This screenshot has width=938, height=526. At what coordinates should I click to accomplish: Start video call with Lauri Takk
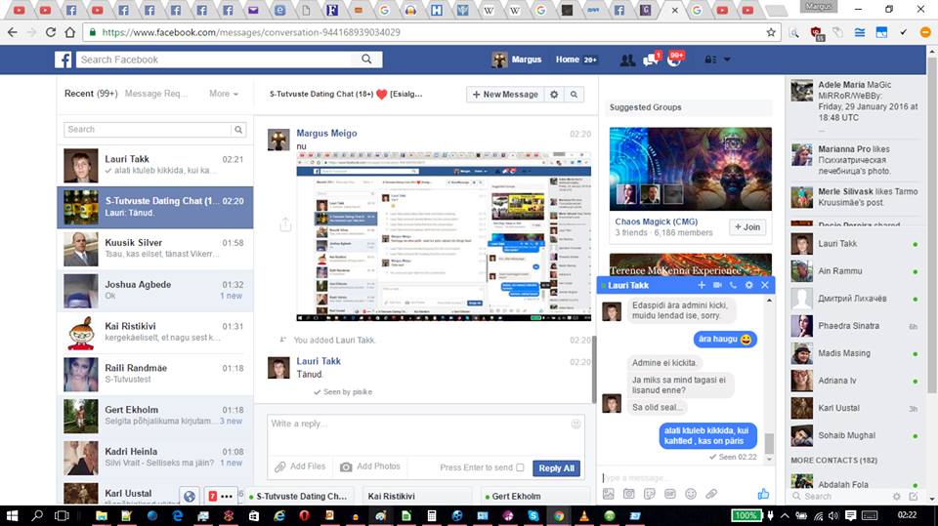point(717,285)
